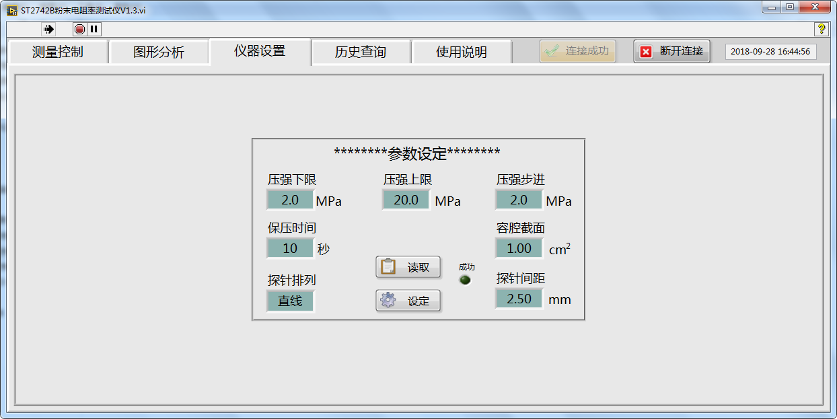This screenshot has width=837, height=419.
Task: Click the 探针间距 label
Action: pyautogui.click(x=521, y=278)
